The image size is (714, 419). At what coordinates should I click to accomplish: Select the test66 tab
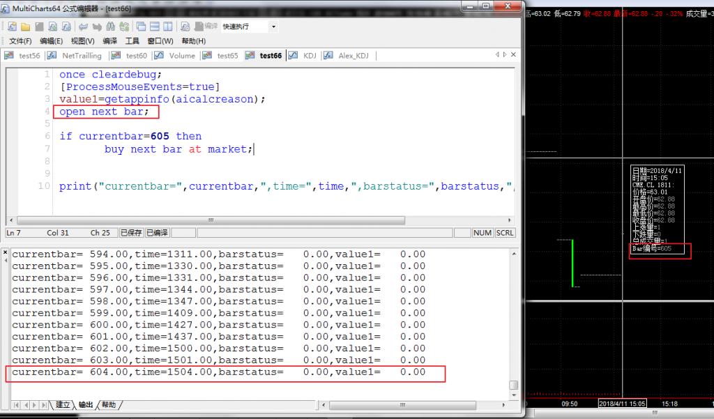click(x=264, y=56)
